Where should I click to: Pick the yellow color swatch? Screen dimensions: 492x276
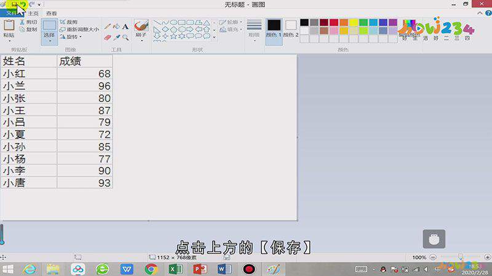tap(354, 22)
